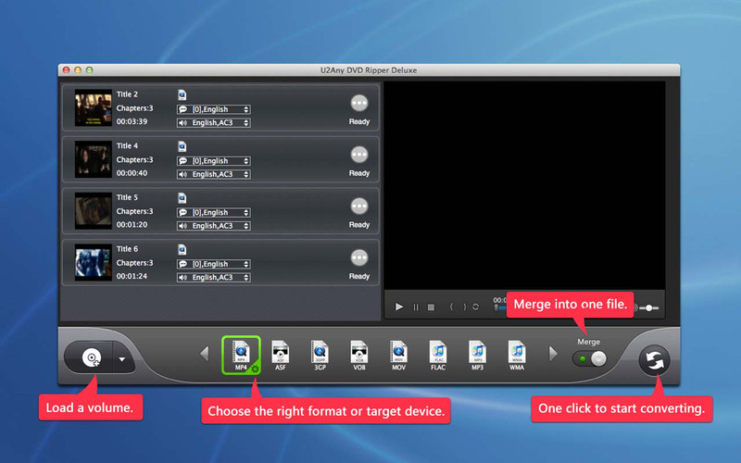Screen dimensions: 741x463
Task: Click the playback progress slider handle
Action: point(496,308)
